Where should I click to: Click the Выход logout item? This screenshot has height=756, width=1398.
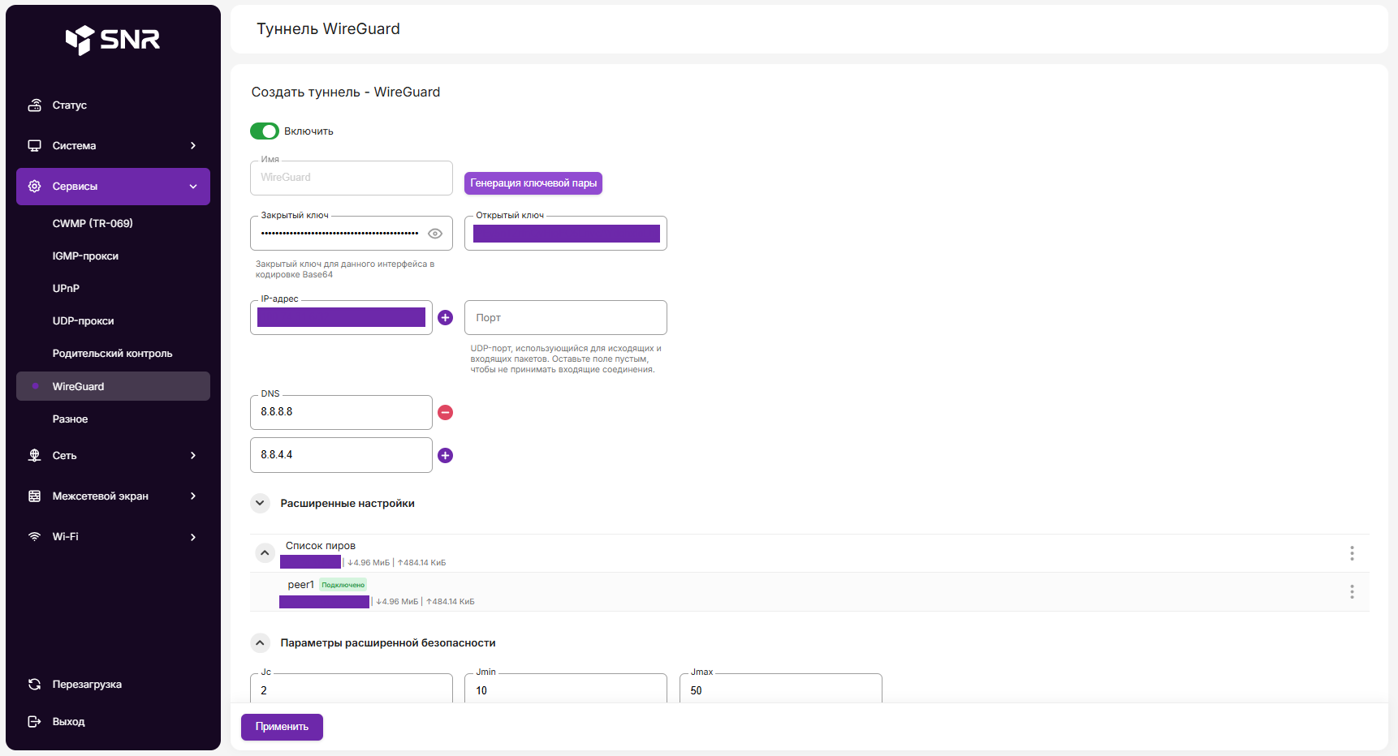pyautogui.click(x=68, y=722)
